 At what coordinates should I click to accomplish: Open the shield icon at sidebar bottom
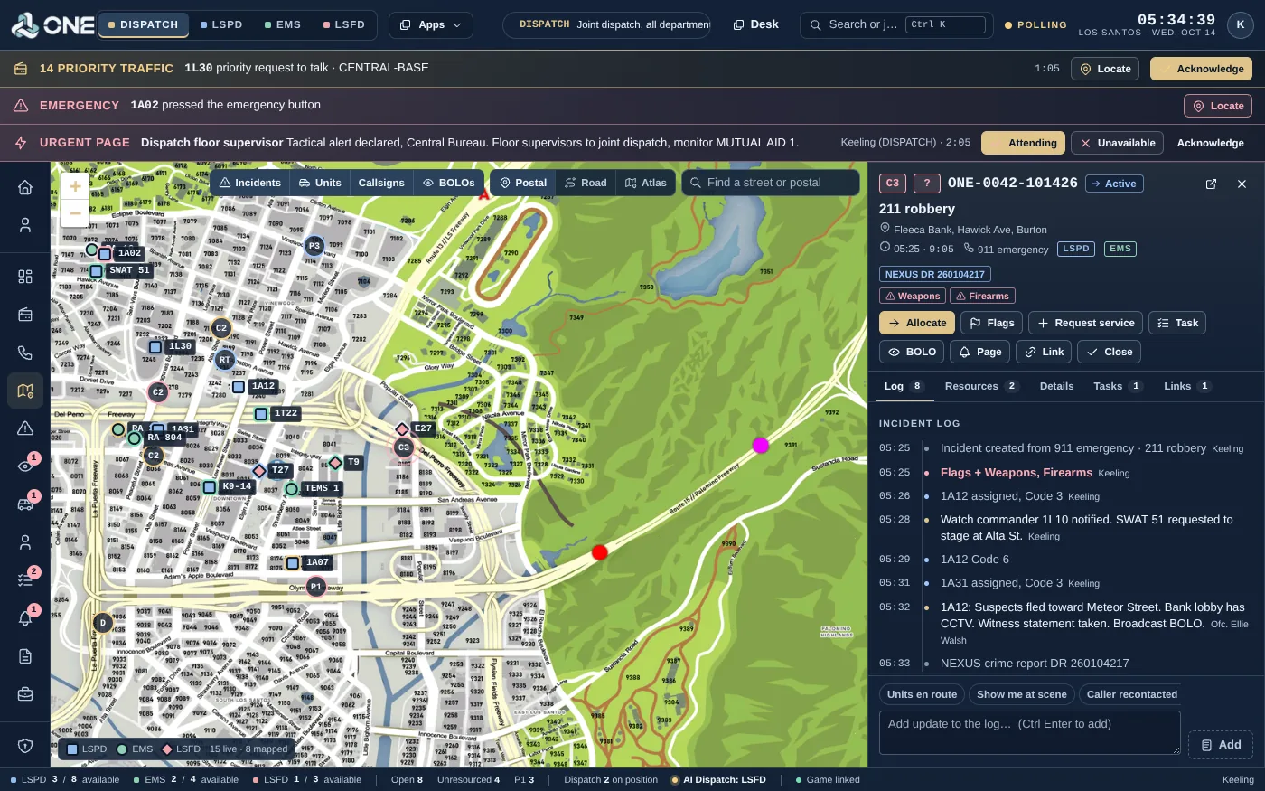pyautogui.click(x=25, y=746)
